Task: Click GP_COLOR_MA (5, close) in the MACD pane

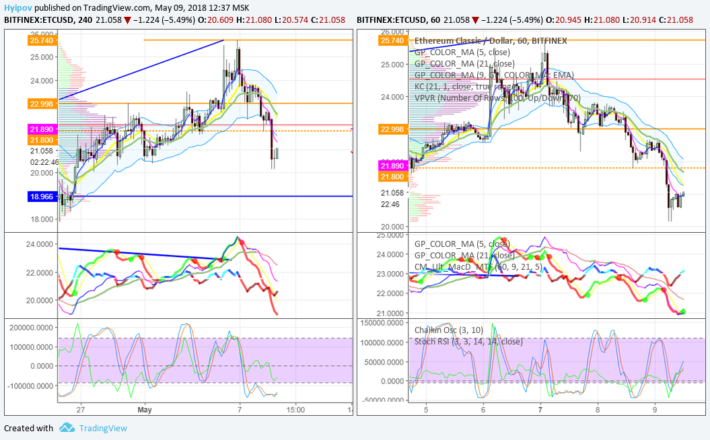Action: [x=462, y=244]
